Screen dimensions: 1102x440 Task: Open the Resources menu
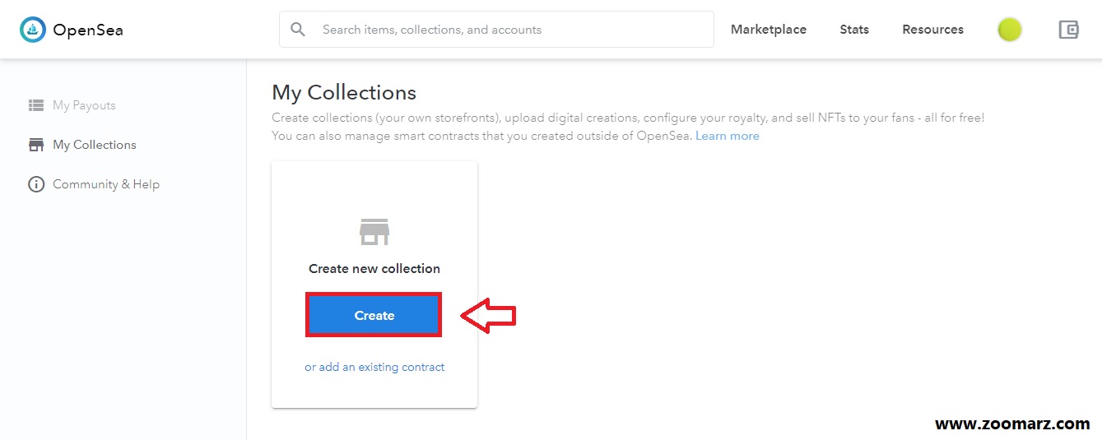[932, 30]
